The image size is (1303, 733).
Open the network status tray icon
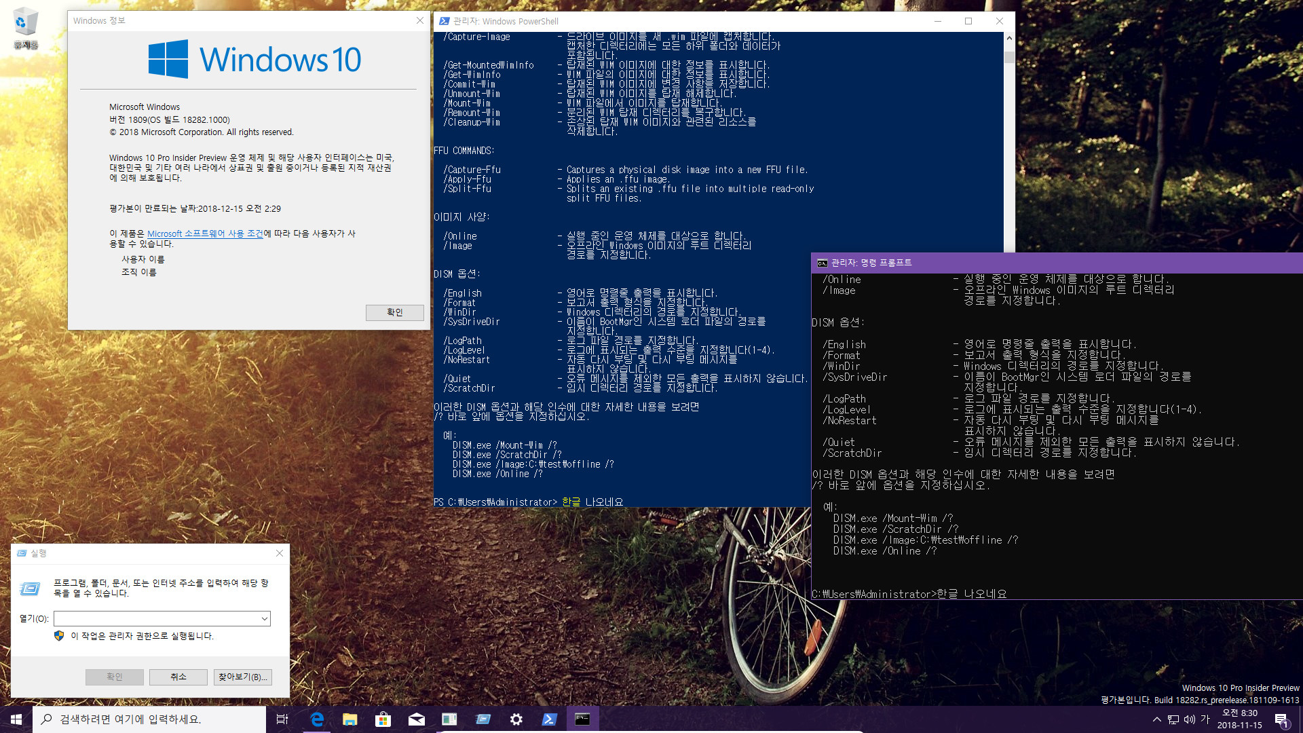1173,719
